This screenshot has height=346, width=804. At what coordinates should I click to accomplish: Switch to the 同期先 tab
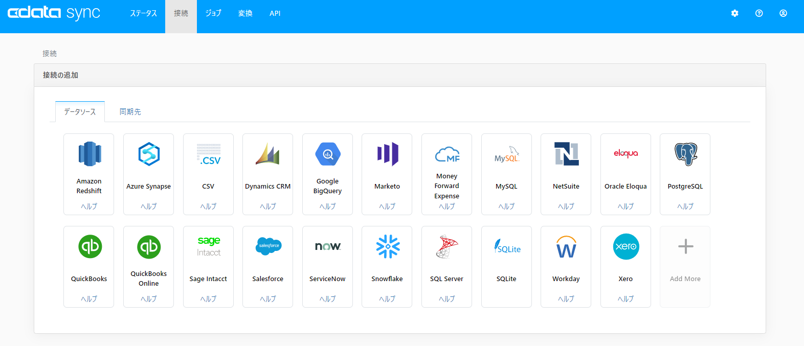pos(130,111)
